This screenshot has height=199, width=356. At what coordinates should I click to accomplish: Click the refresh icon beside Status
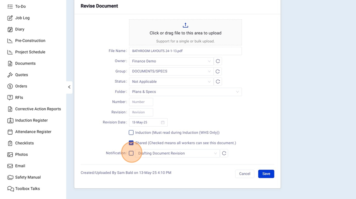pos(218,81)
